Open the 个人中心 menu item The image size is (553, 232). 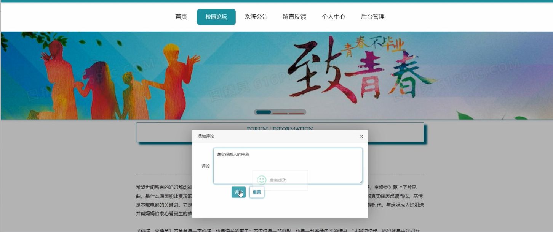click(333, 17)
